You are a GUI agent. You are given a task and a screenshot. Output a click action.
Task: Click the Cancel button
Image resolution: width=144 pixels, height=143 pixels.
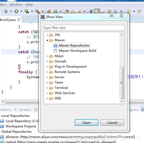tap(112, 123)
